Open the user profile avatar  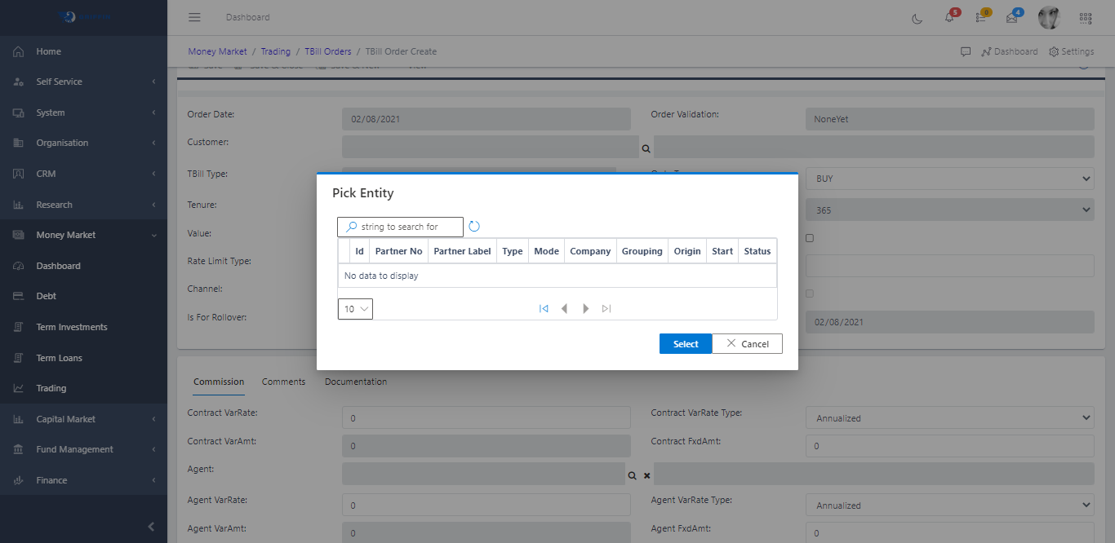point(1048,18)
